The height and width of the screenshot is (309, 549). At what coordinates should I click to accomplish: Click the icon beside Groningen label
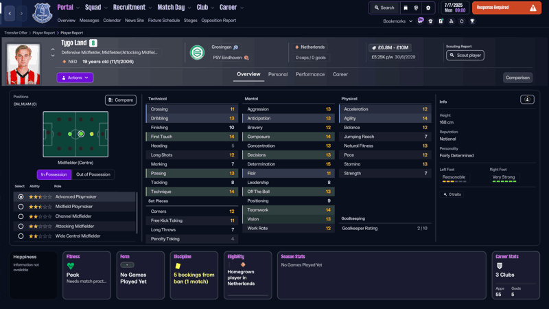click(x=235, y=47)
